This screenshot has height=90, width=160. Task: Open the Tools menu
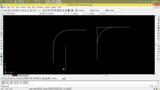(x=29, y=7)
